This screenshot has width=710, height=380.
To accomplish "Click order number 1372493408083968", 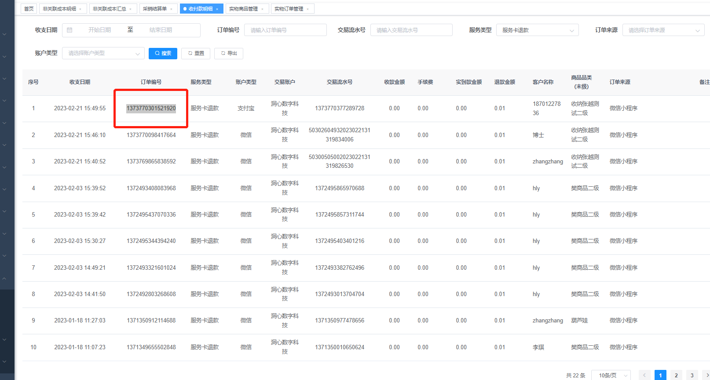I will pos(151,188).
